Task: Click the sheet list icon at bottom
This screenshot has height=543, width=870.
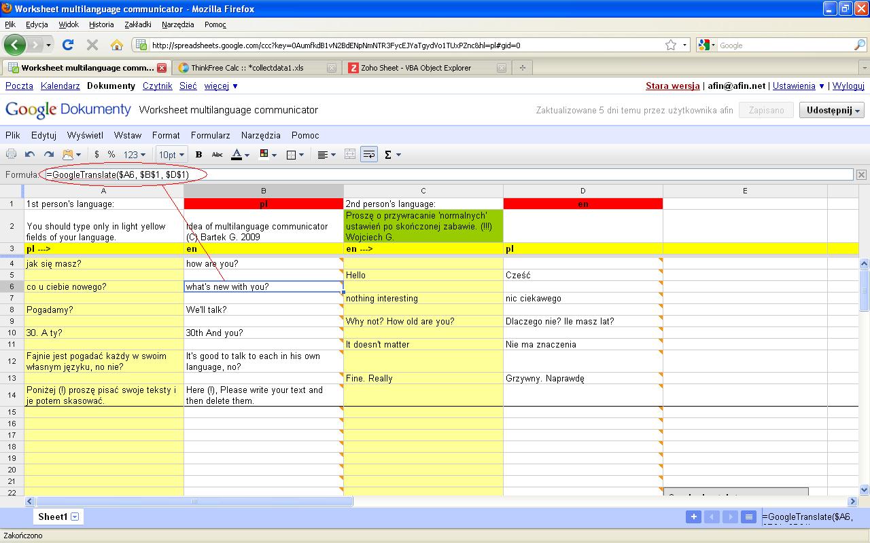Action: pos(748,517)
